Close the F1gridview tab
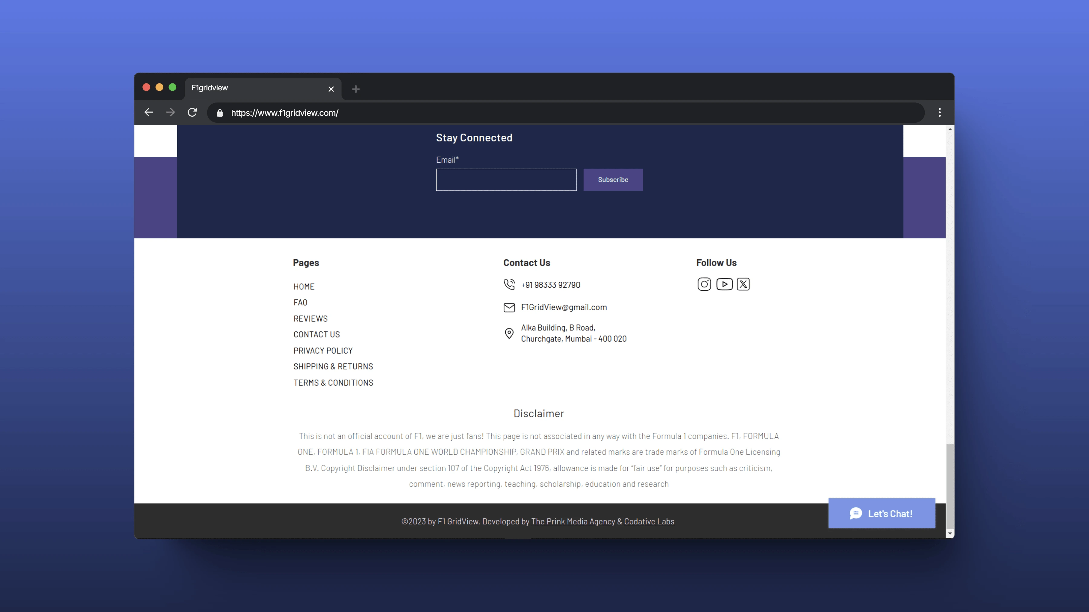The height and width of the screenshot is (612, 1089). click(331, 89)
